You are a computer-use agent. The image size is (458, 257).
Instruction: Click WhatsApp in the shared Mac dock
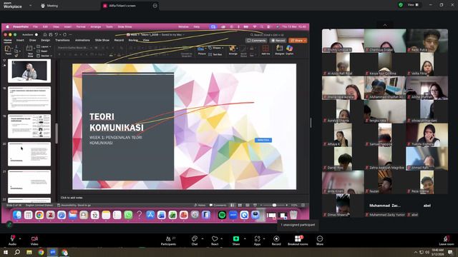pos(128,215)
